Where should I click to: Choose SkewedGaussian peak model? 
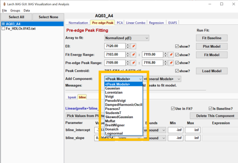(123, 117)
